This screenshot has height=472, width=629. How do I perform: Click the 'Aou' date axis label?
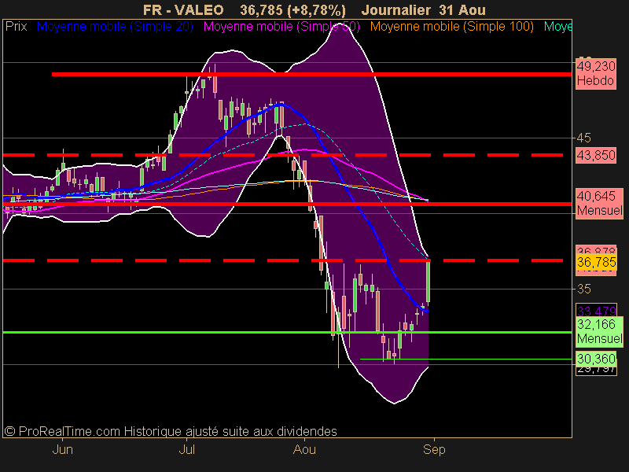click(304, 449)
